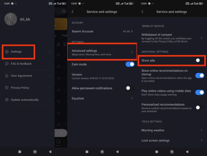Open Advanced settings chevron
The image size is (207, 156).
tap(132, 52)
